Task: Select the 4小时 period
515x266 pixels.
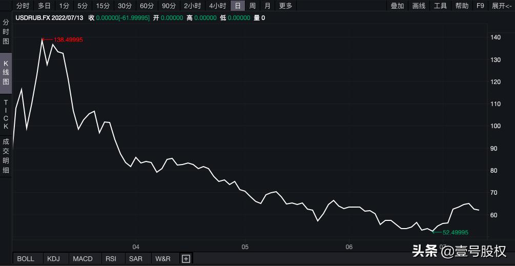Action: (x=217, y=6)
